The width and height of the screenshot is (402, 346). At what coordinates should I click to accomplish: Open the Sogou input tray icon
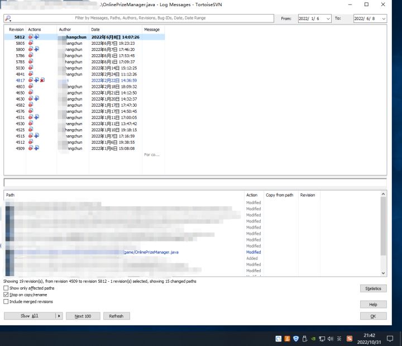[x=349, y=339]
